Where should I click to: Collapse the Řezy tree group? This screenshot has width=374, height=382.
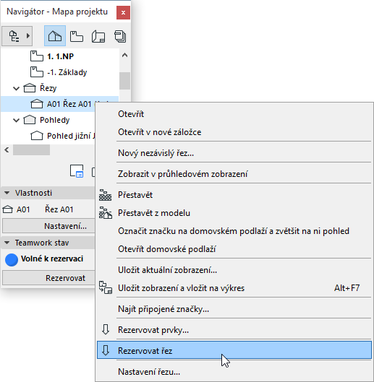pos(16,88)
